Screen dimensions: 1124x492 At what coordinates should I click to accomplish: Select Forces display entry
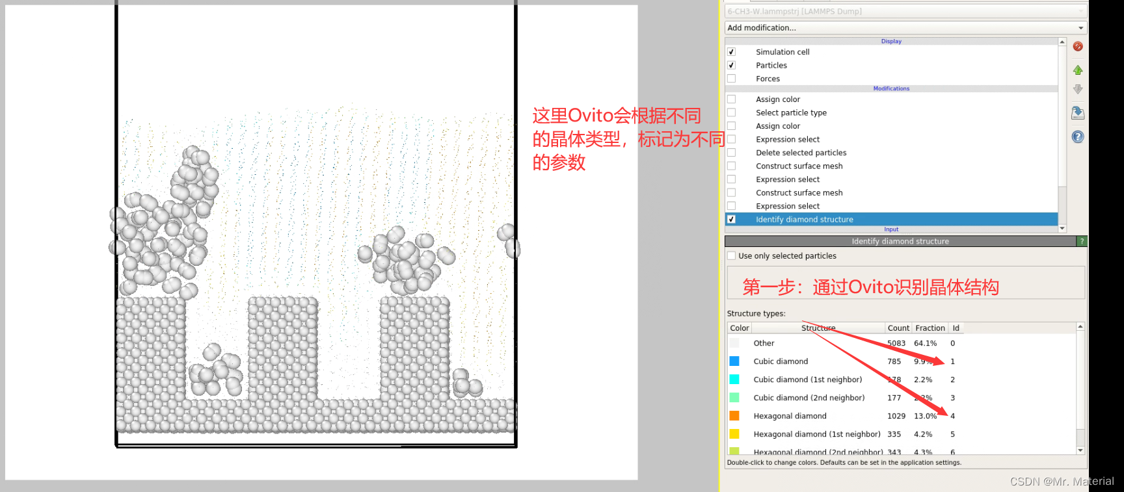768,79
